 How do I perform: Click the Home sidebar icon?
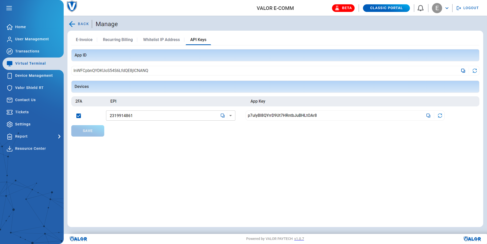pyautogui.click(x=10, y=27)
